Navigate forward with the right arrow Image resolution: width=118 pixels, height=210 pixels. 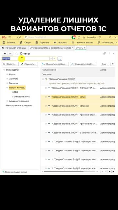click(x=10, y=53)
